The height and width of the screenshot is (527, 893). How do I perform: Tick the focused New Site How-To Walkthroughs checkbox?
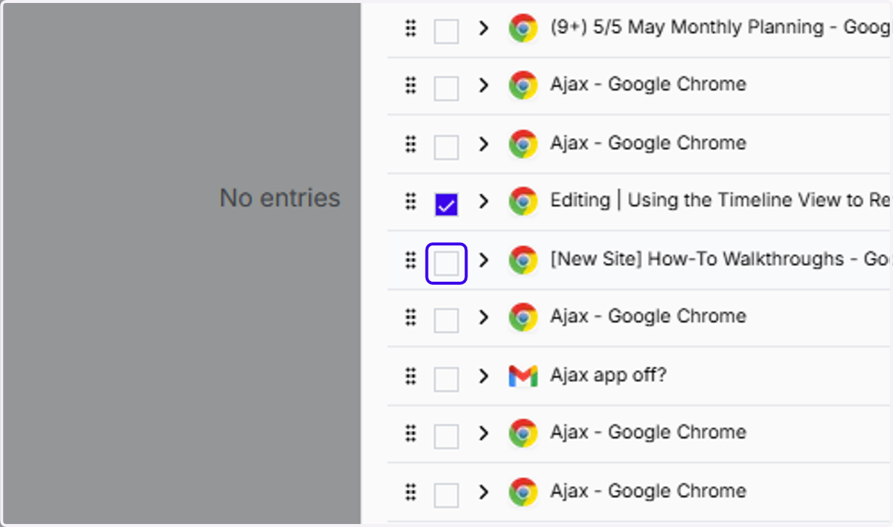tap(446, 263)
